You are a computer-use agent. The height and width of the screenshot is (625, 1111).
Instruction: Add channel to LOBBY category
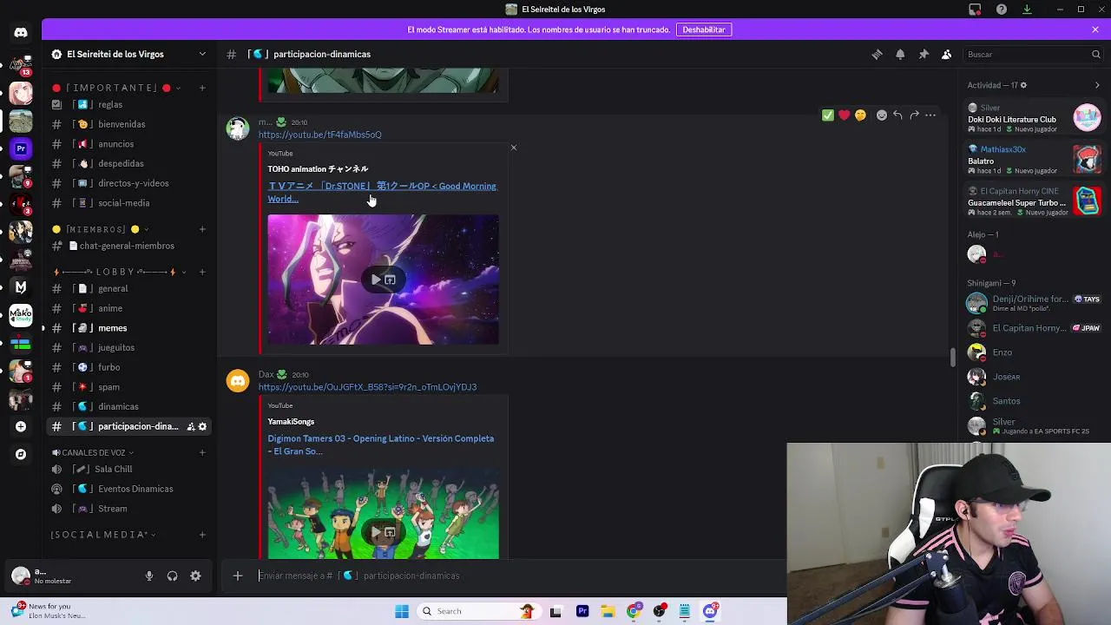[x=202, y=272]
